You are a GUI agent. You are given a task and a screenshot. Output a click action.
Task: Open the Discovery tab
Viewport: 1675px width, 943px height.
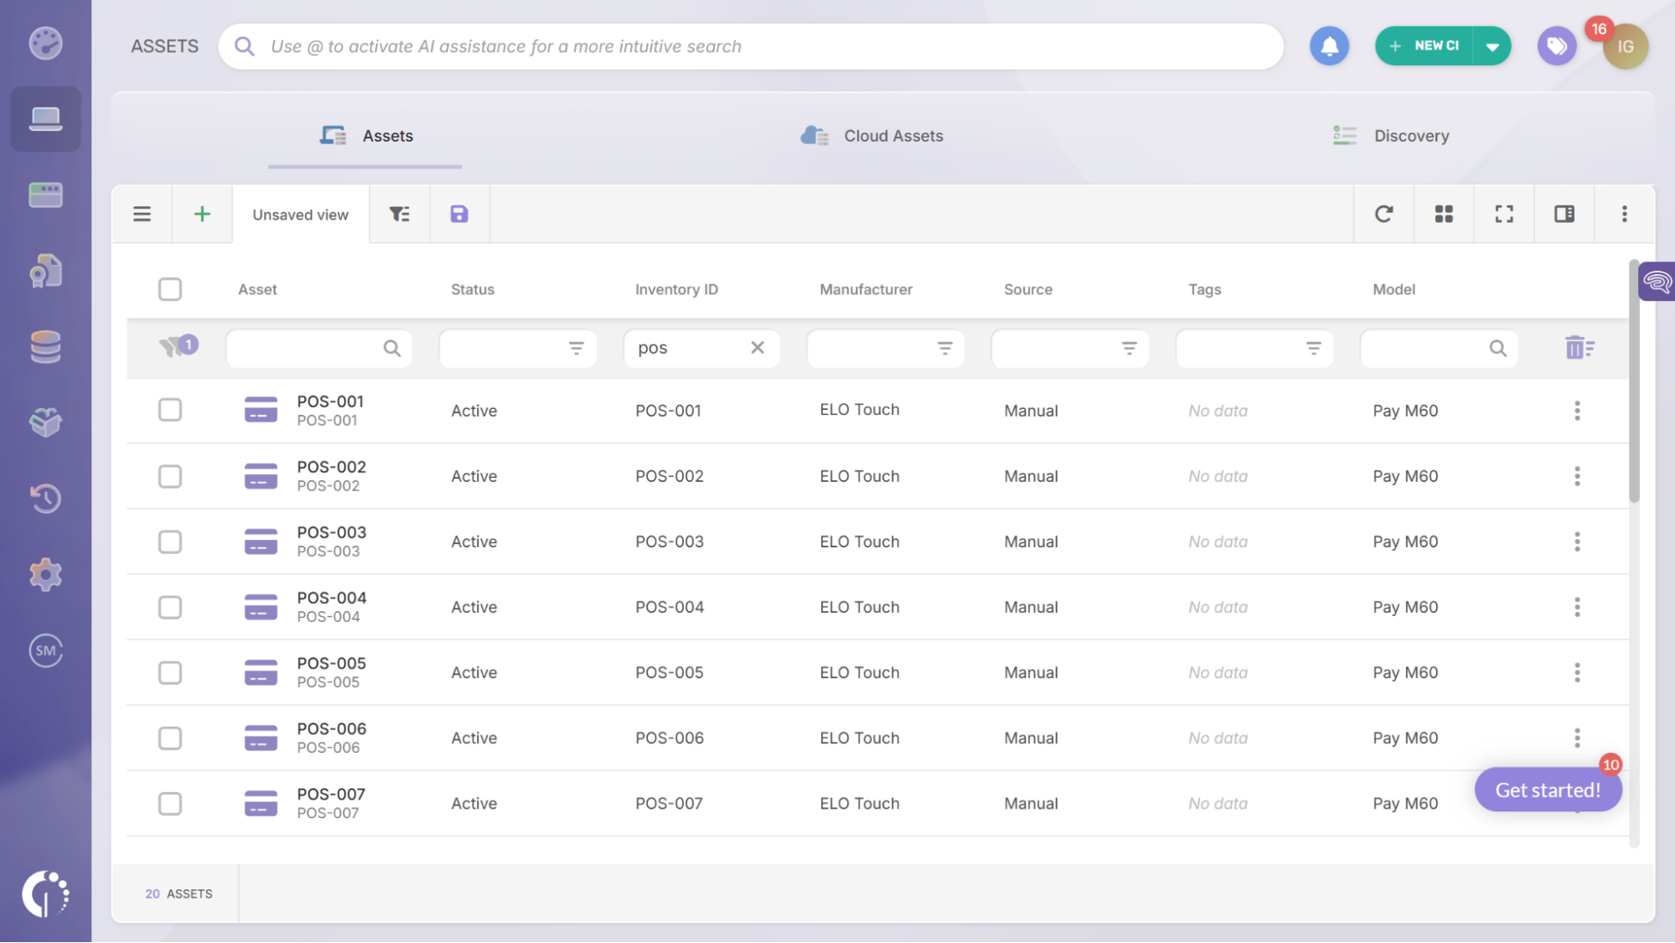click(x=1411, y=136)
